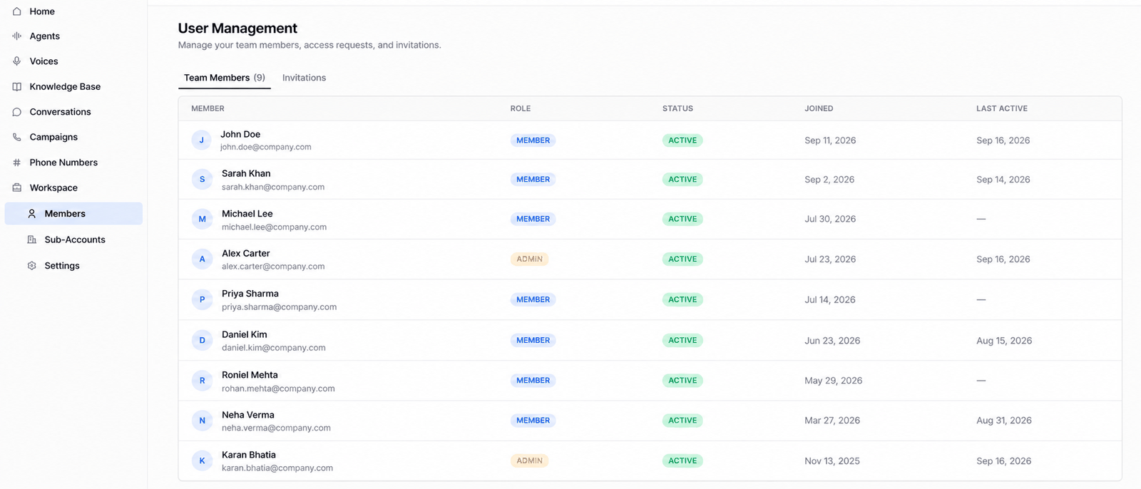1141x489 pixels.
Task: Click the name Neha Verma
Action: (x=248, y=415)
